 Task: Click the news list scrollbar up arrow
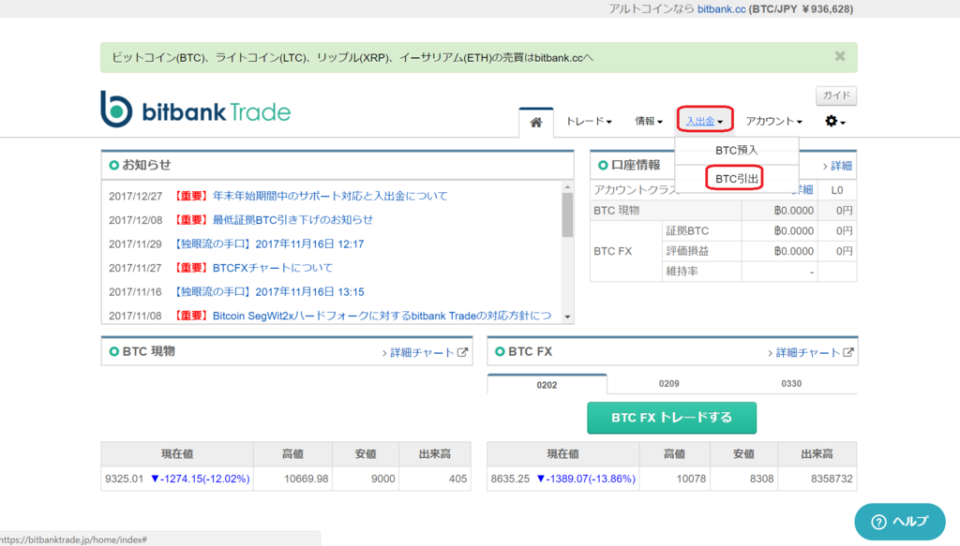[567, 187]
